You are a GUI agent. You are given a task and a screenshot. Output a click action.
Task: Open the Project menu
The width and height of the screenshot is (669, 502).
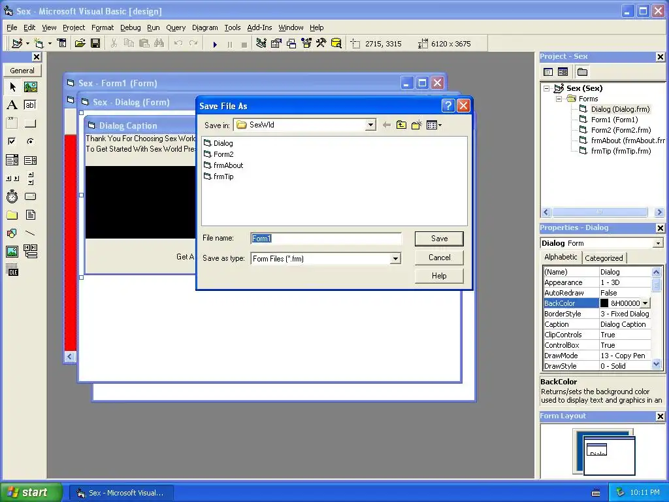(x=74, y=27)
